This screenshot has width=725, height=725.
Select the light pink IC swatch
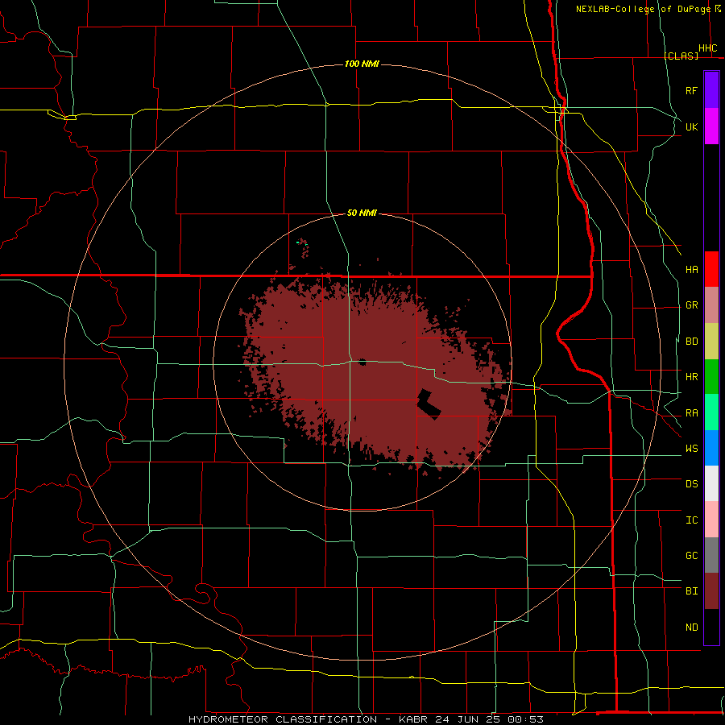(711, 520)
